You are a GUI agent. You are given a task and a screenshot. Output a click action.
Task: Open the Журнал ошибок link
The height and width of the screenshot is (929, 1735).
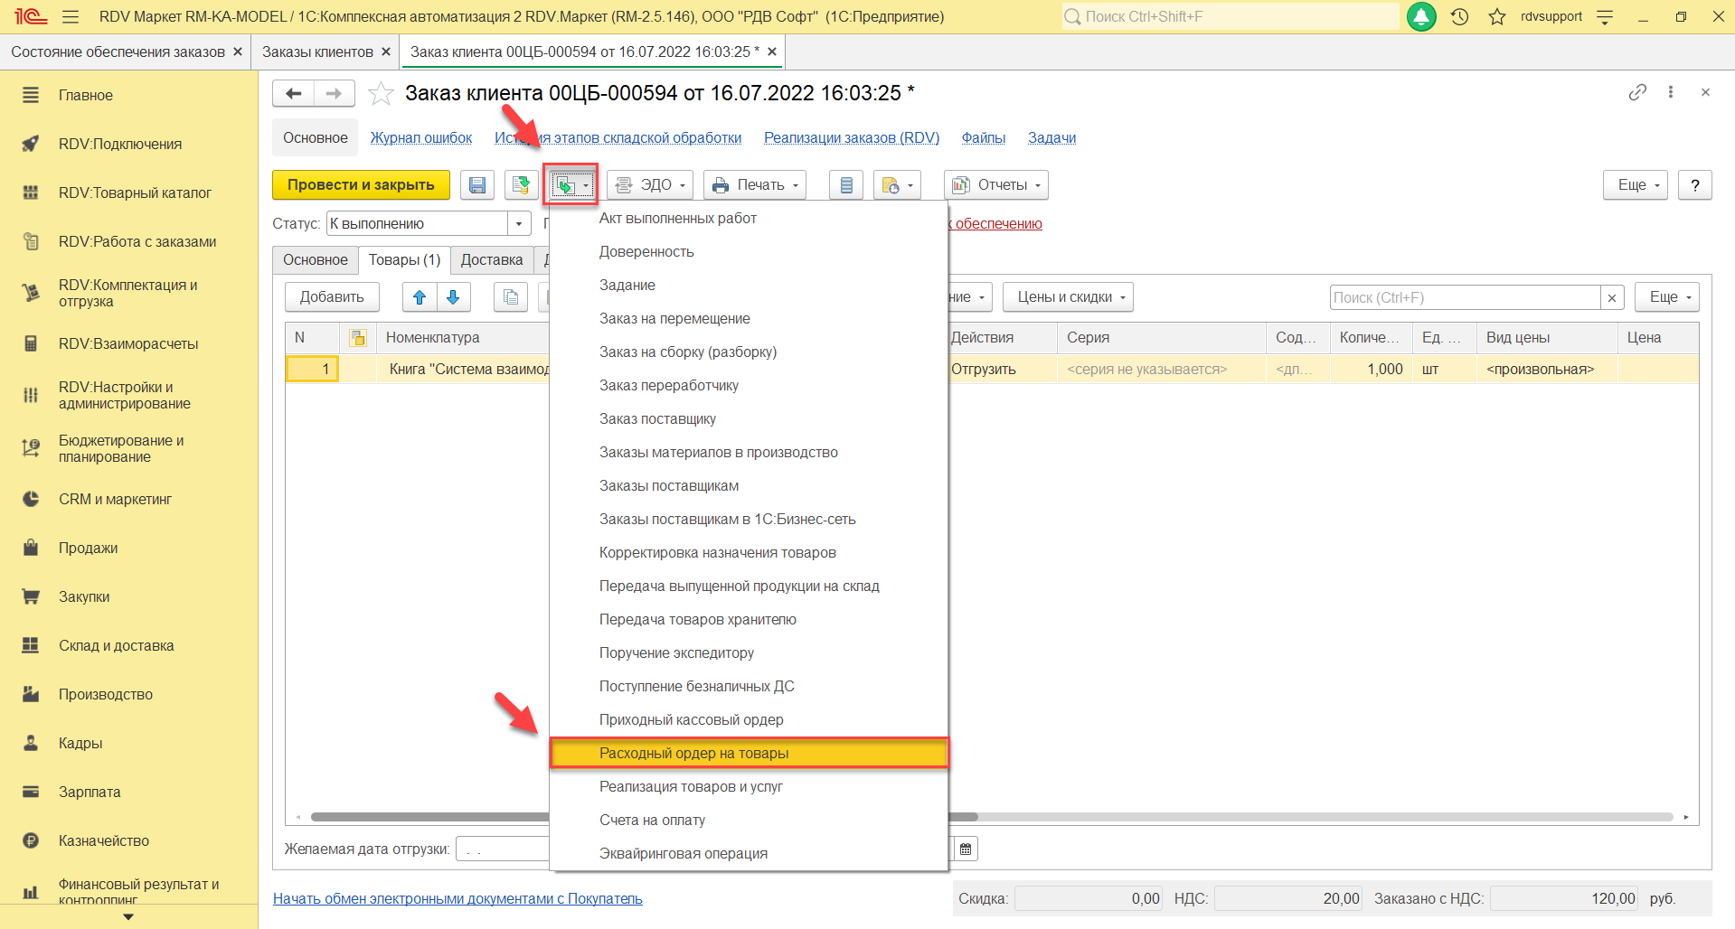[420, 138]
